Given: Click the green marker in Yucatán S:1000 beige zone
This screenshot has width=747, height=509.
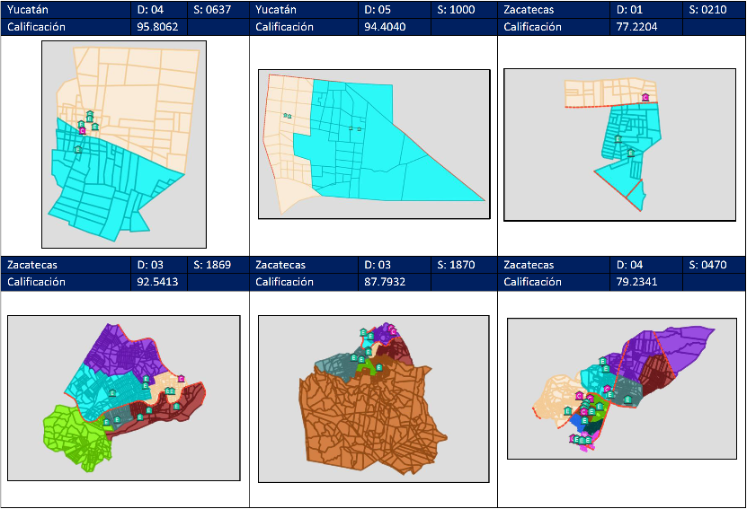Looking at the screenshot, I should (x=288, y=116).
